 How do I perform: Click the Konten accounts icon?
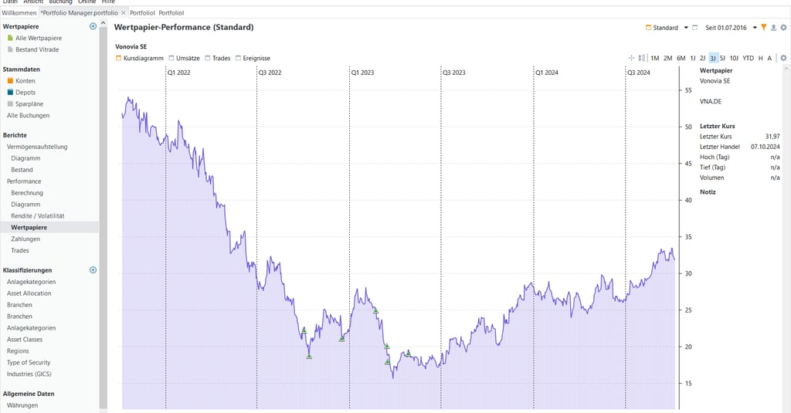pos(10,81)
